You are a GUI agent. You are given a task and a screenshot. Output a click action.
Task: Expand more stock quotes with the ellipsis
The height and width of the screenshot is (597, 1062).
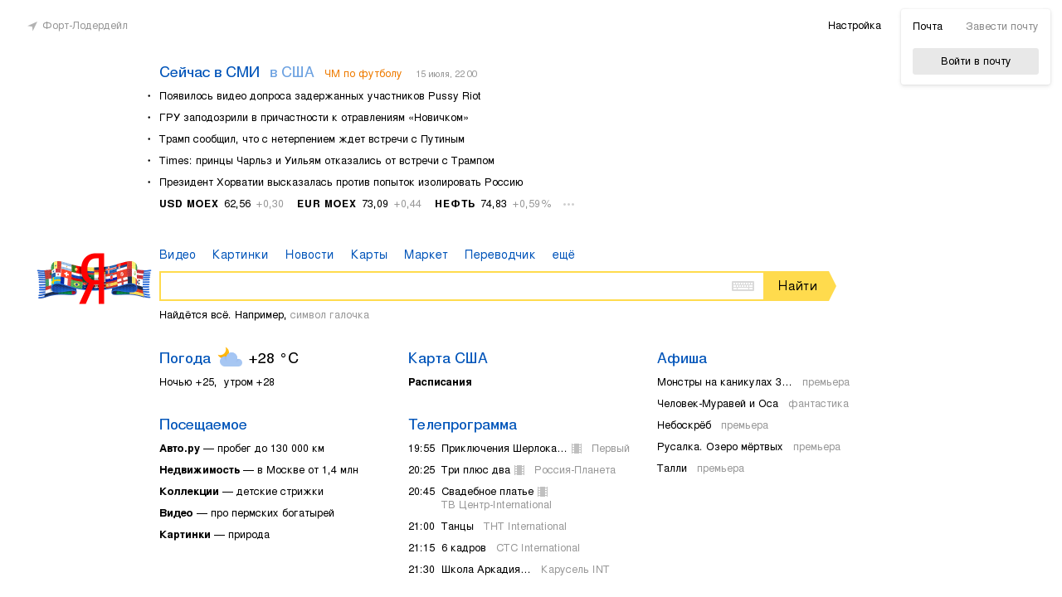(x=568, y=204)
